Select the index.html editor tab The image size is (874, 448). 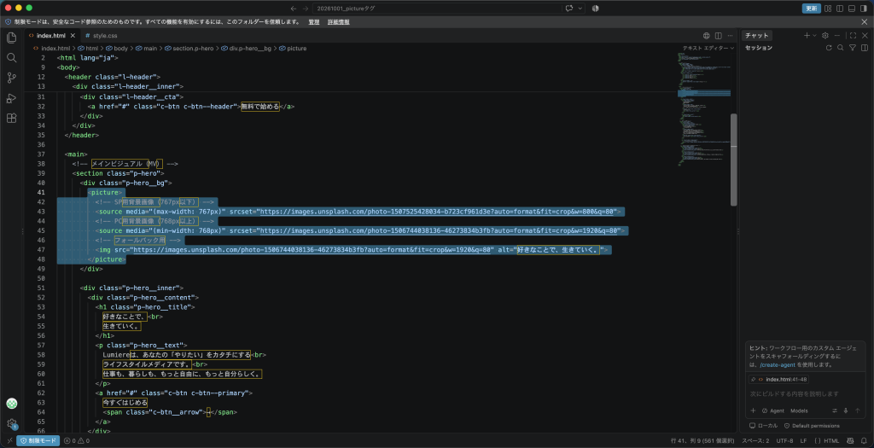pyautogui.click(x=50, y=35)
